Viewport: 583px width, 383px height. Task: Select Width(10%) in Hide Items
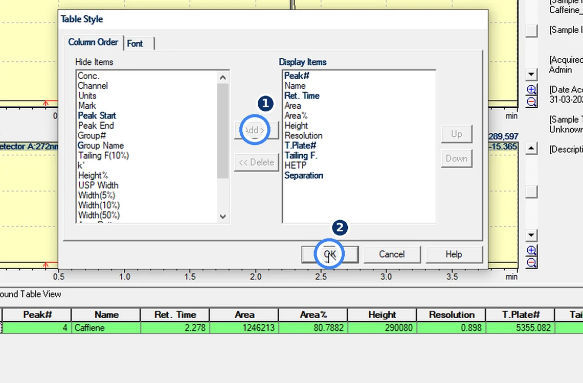click(99, 206)
